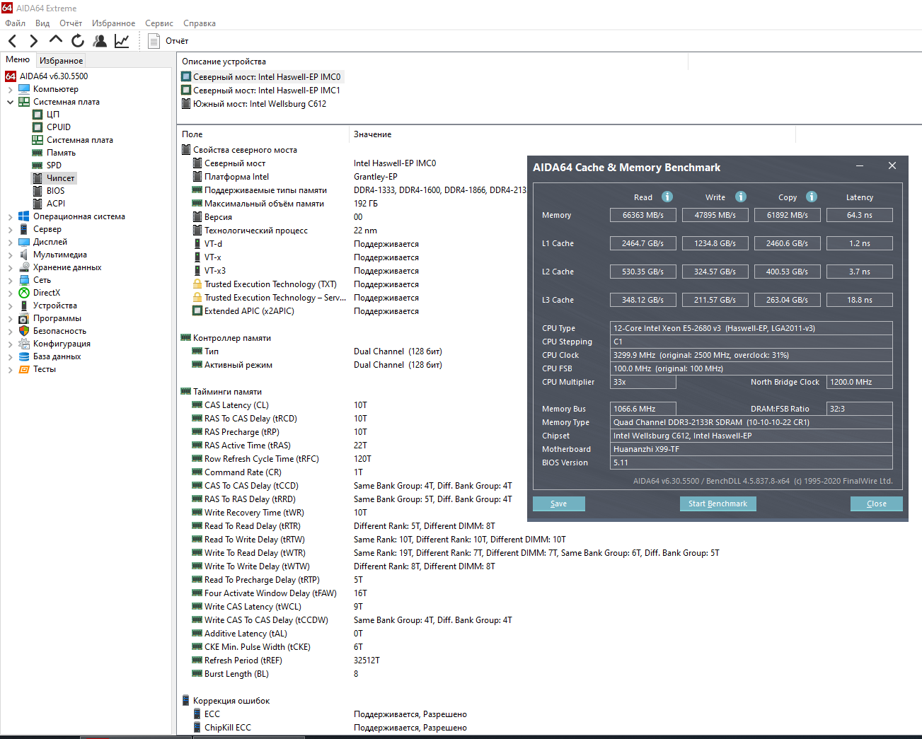This screenshot has width=922, height=739.
Task: Expand the Сеть tree node
Action: [10, 280]
